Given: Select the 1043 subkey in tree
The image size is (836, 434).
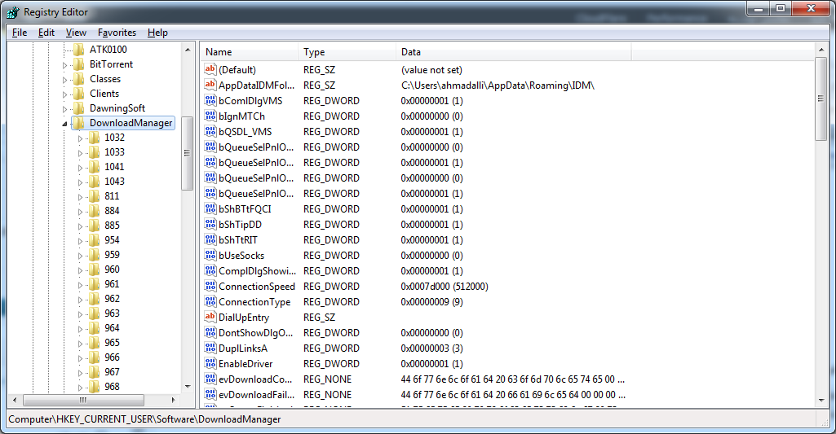Looking at the screenshot, I should [114, 182].
